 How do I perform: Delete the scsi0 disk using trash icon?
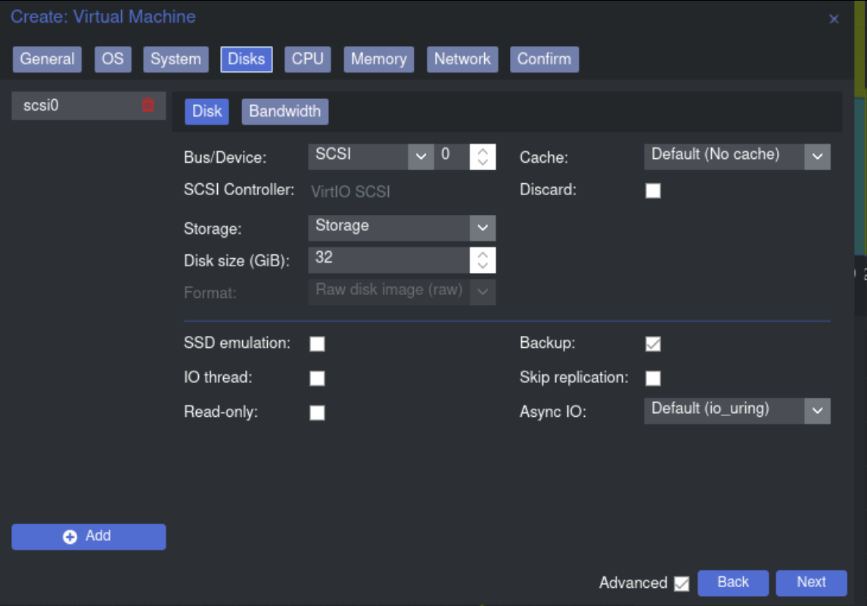[148, 106]
